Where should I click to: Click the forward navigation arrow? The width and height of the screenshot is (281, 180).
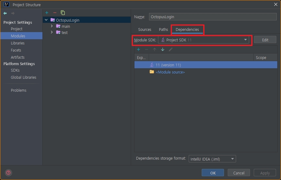[13, 13]
